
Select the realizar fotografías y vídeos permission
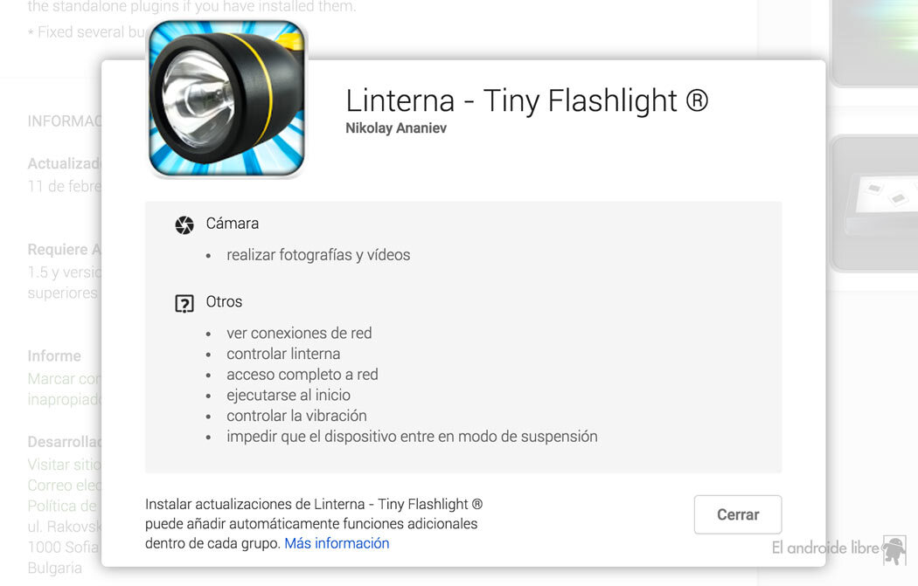(318, 255)
